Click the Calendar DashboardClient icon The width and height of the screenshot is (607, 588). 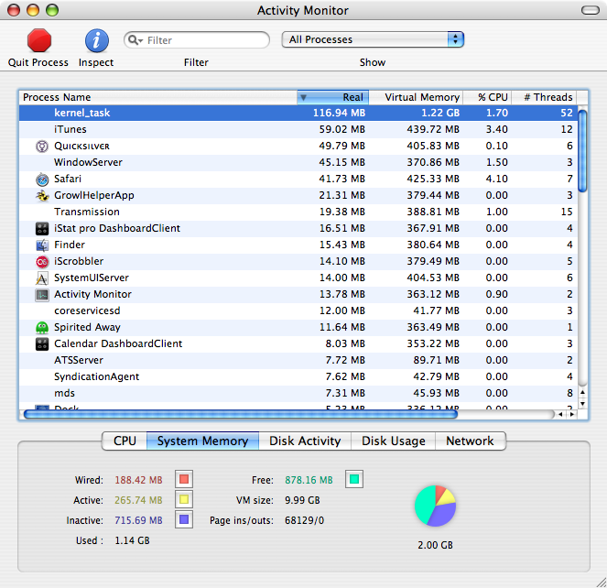pyautogui.click(x=42, y=344)
